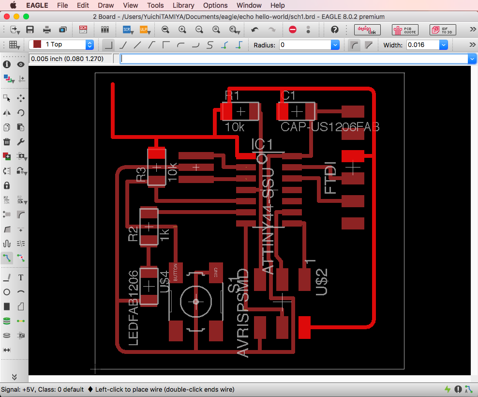The height and width of the screenshot is (397, 478).
Task: Open the 1 Top layer dropdown
Action: pos(90,45)
